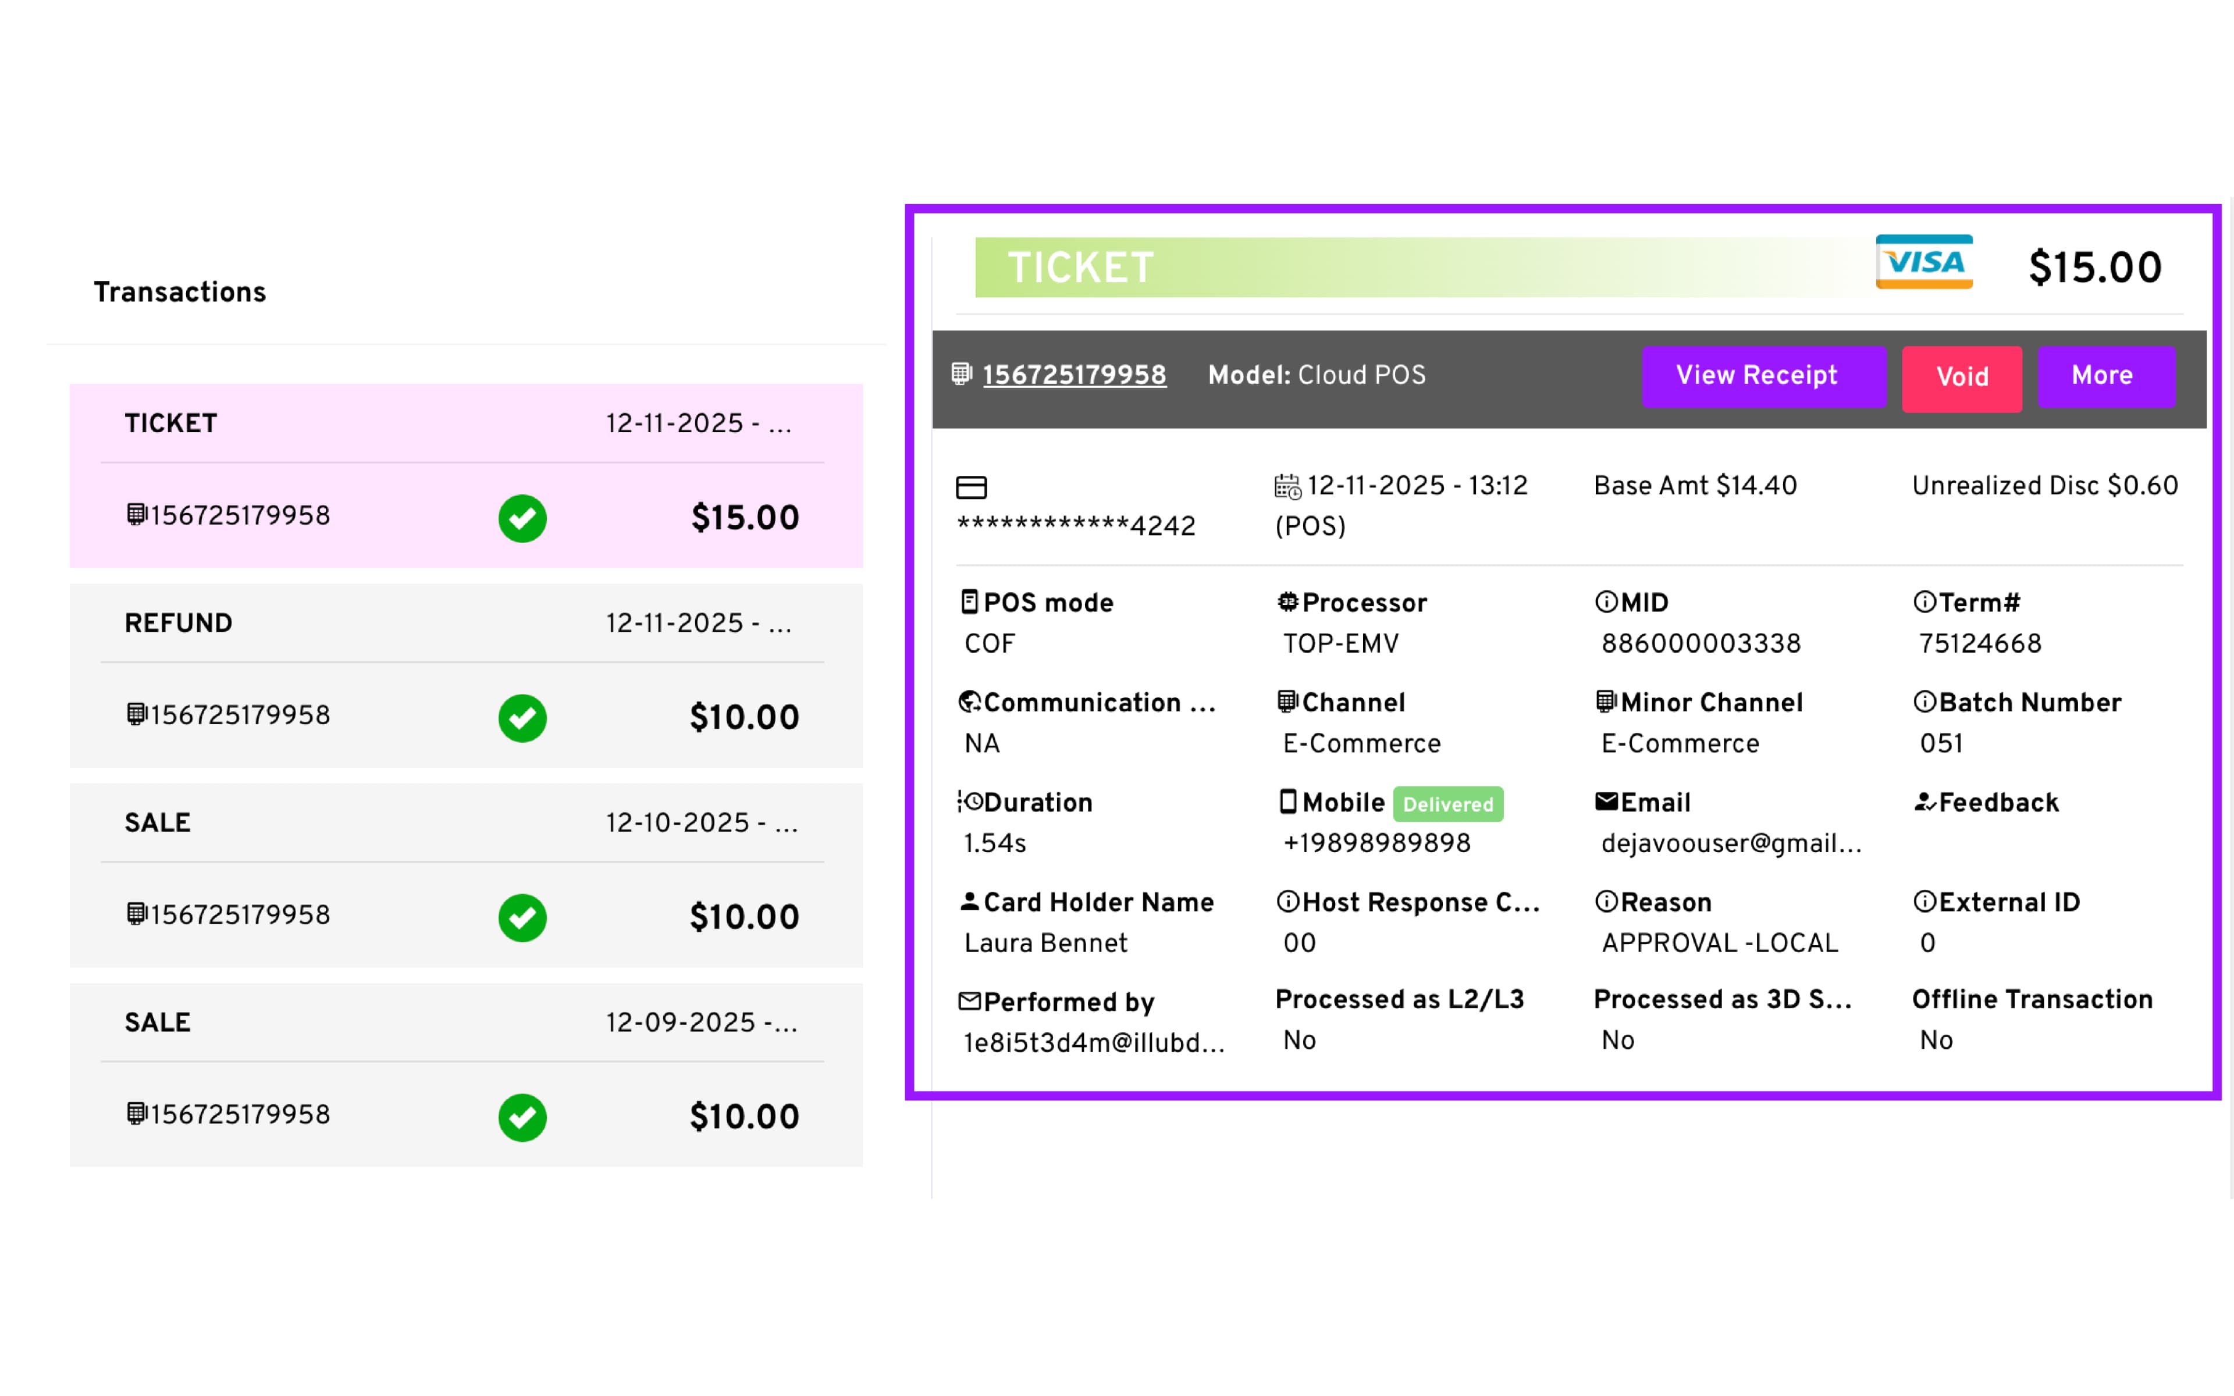Click green checkmark on the TICKET transaction
Image resolution: width=2234 pixels, height=1396 pixels.
tap(522, 518)
